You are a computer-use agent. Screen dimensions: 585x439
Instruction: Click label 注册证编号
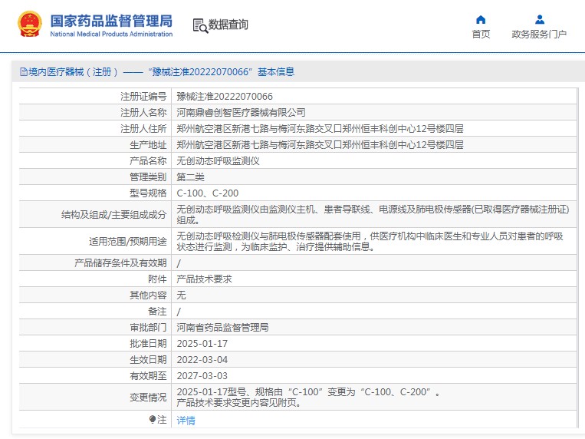143,97
